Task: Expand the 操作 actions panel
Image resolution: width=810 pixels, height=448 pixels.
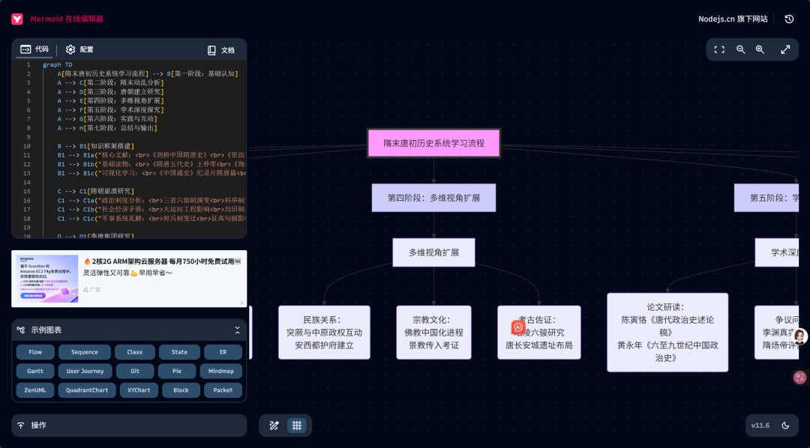Action: coord(129,426)
